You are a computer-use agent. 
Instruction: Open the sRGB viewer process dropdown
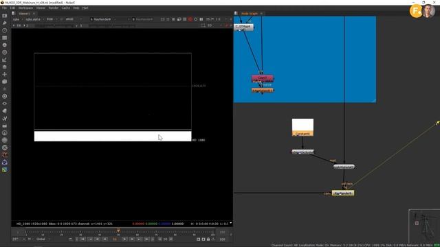click(74, 19)
